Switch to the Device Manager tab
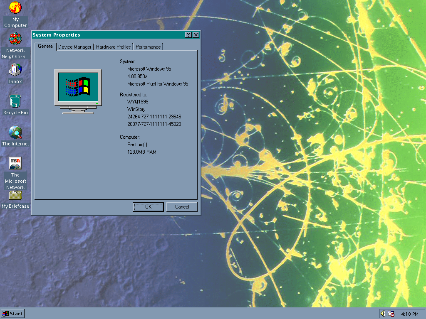 point(74,47)
